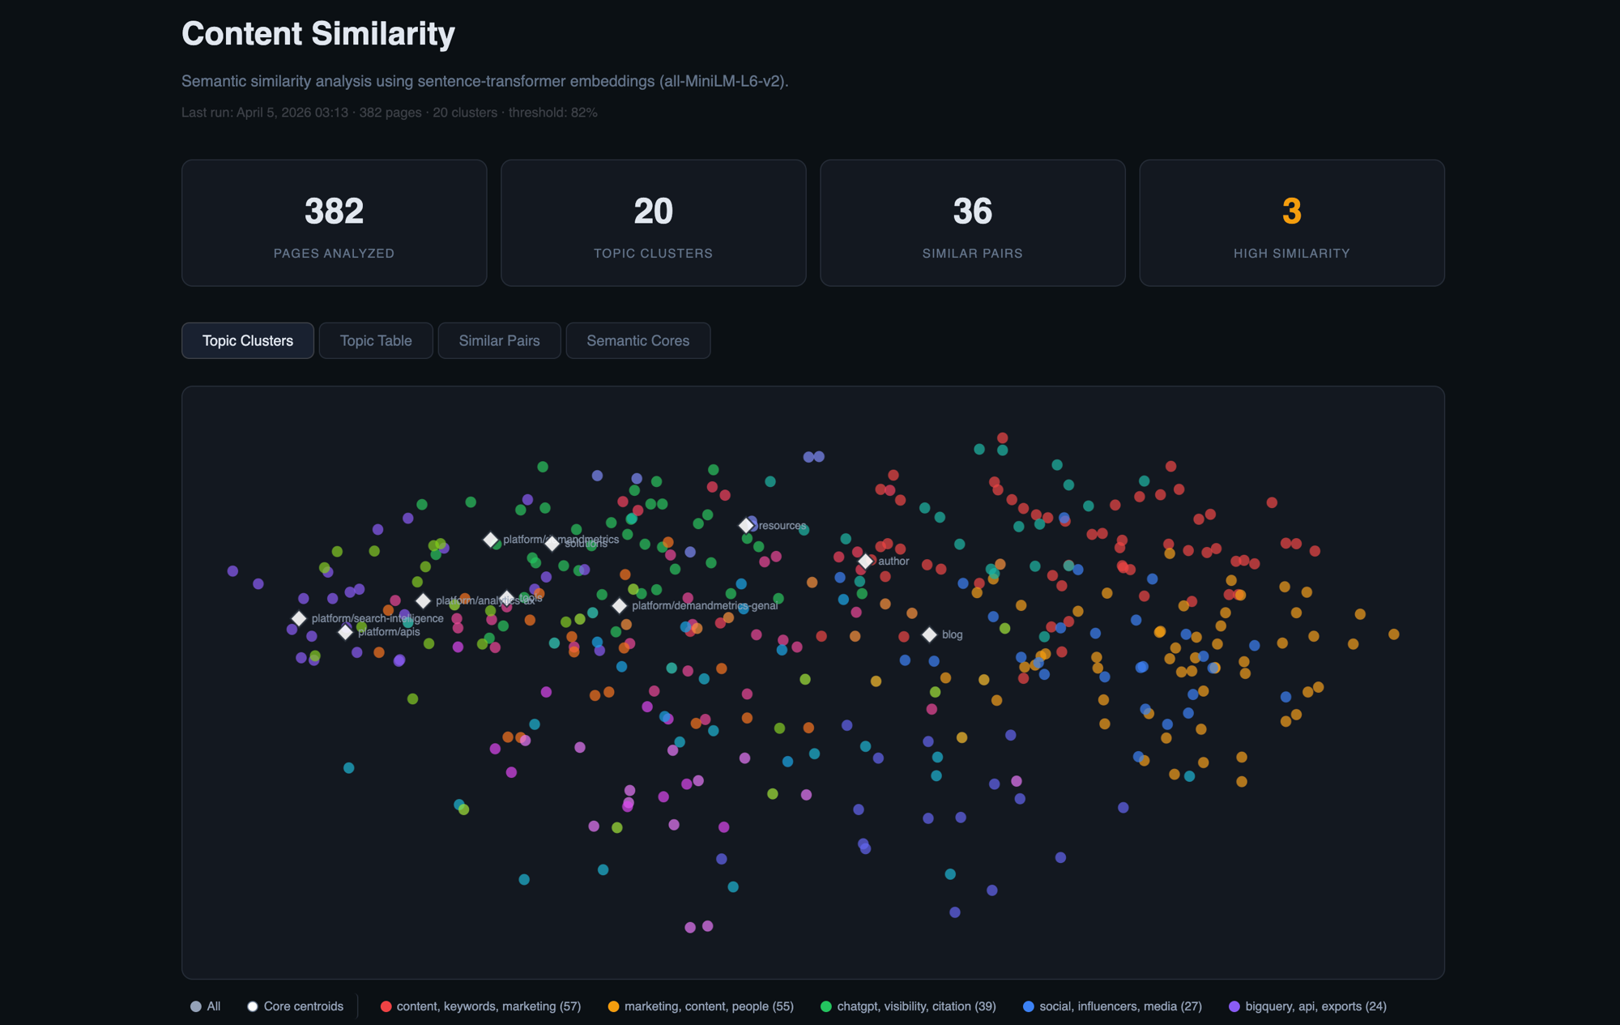Click the solutions centroid diamond marker
Viewport: 1620px width, 1025px height.
(553, 544)
